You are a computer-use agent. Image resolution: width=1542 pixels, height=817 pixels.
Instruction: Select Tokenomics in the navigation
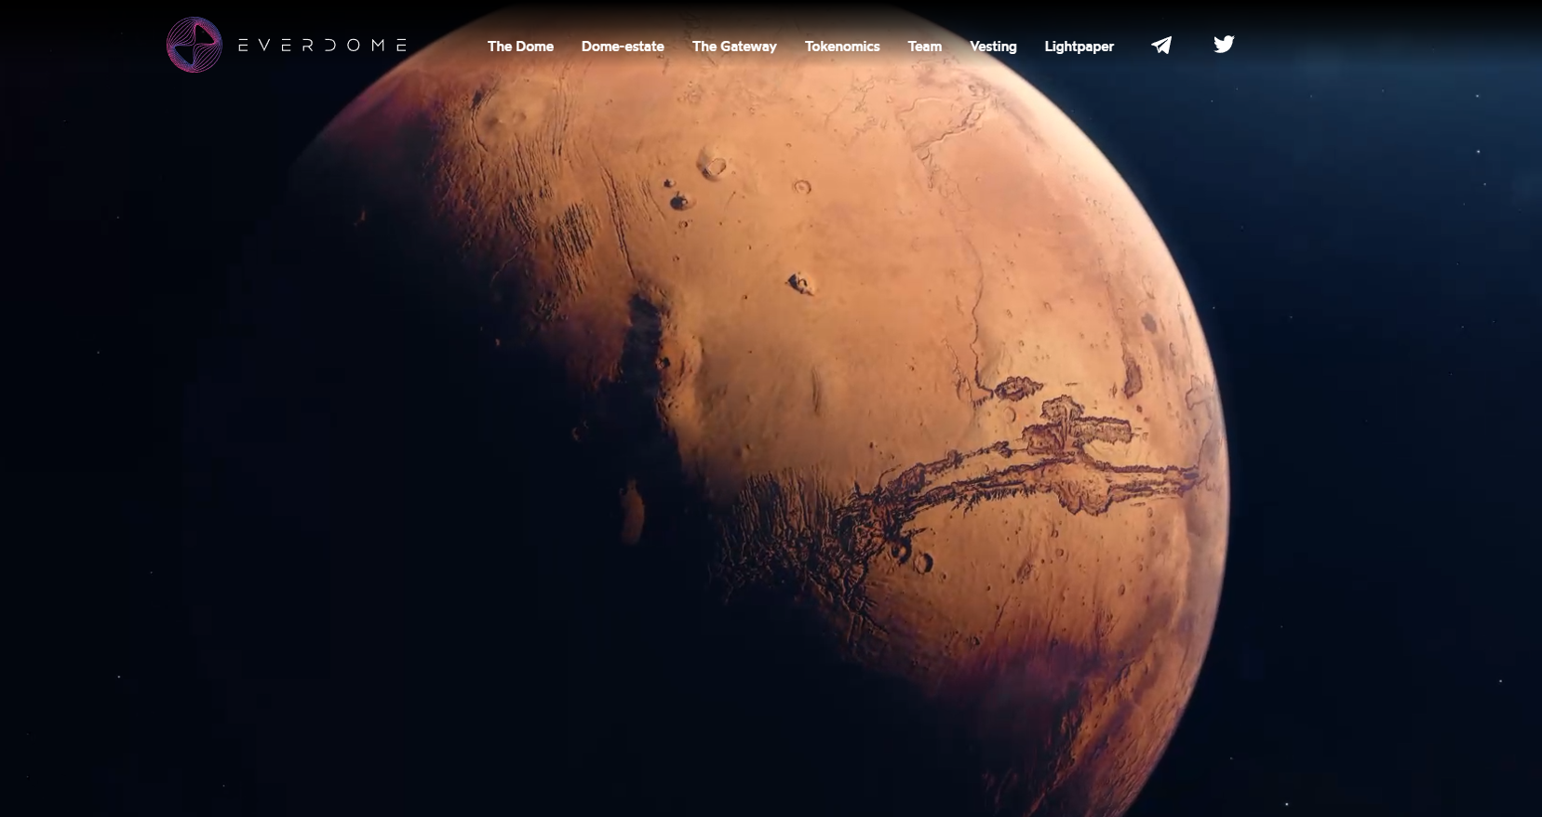[842, 46]
